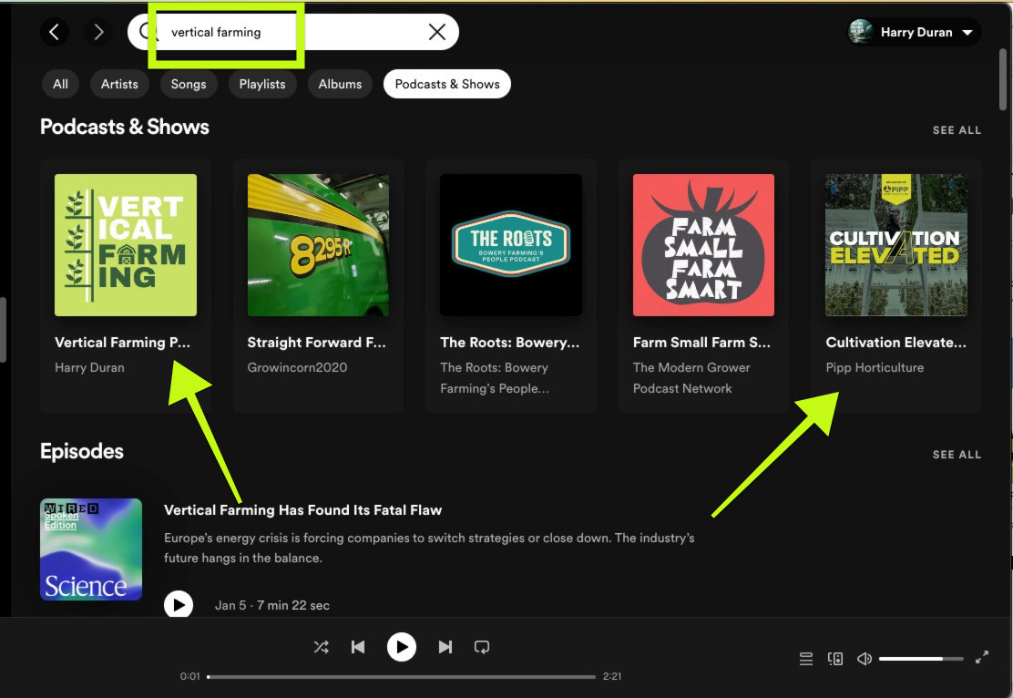Viewport: 1013px width, 698px height.
Task: Open the Farm Small Farm Smart cover
Action: coord(703,245)
